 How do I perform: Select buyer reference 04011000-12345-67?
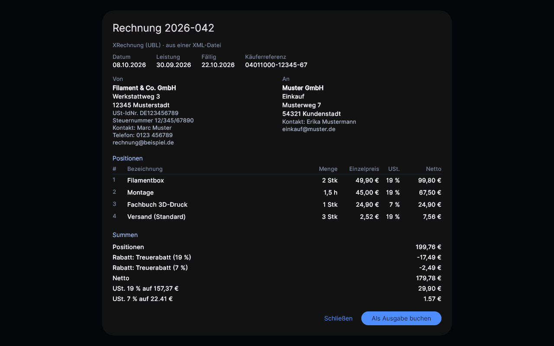coord(276,65)
